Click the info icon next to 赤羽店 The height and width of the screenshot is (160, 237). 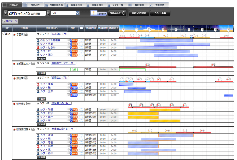click(26, 34)
